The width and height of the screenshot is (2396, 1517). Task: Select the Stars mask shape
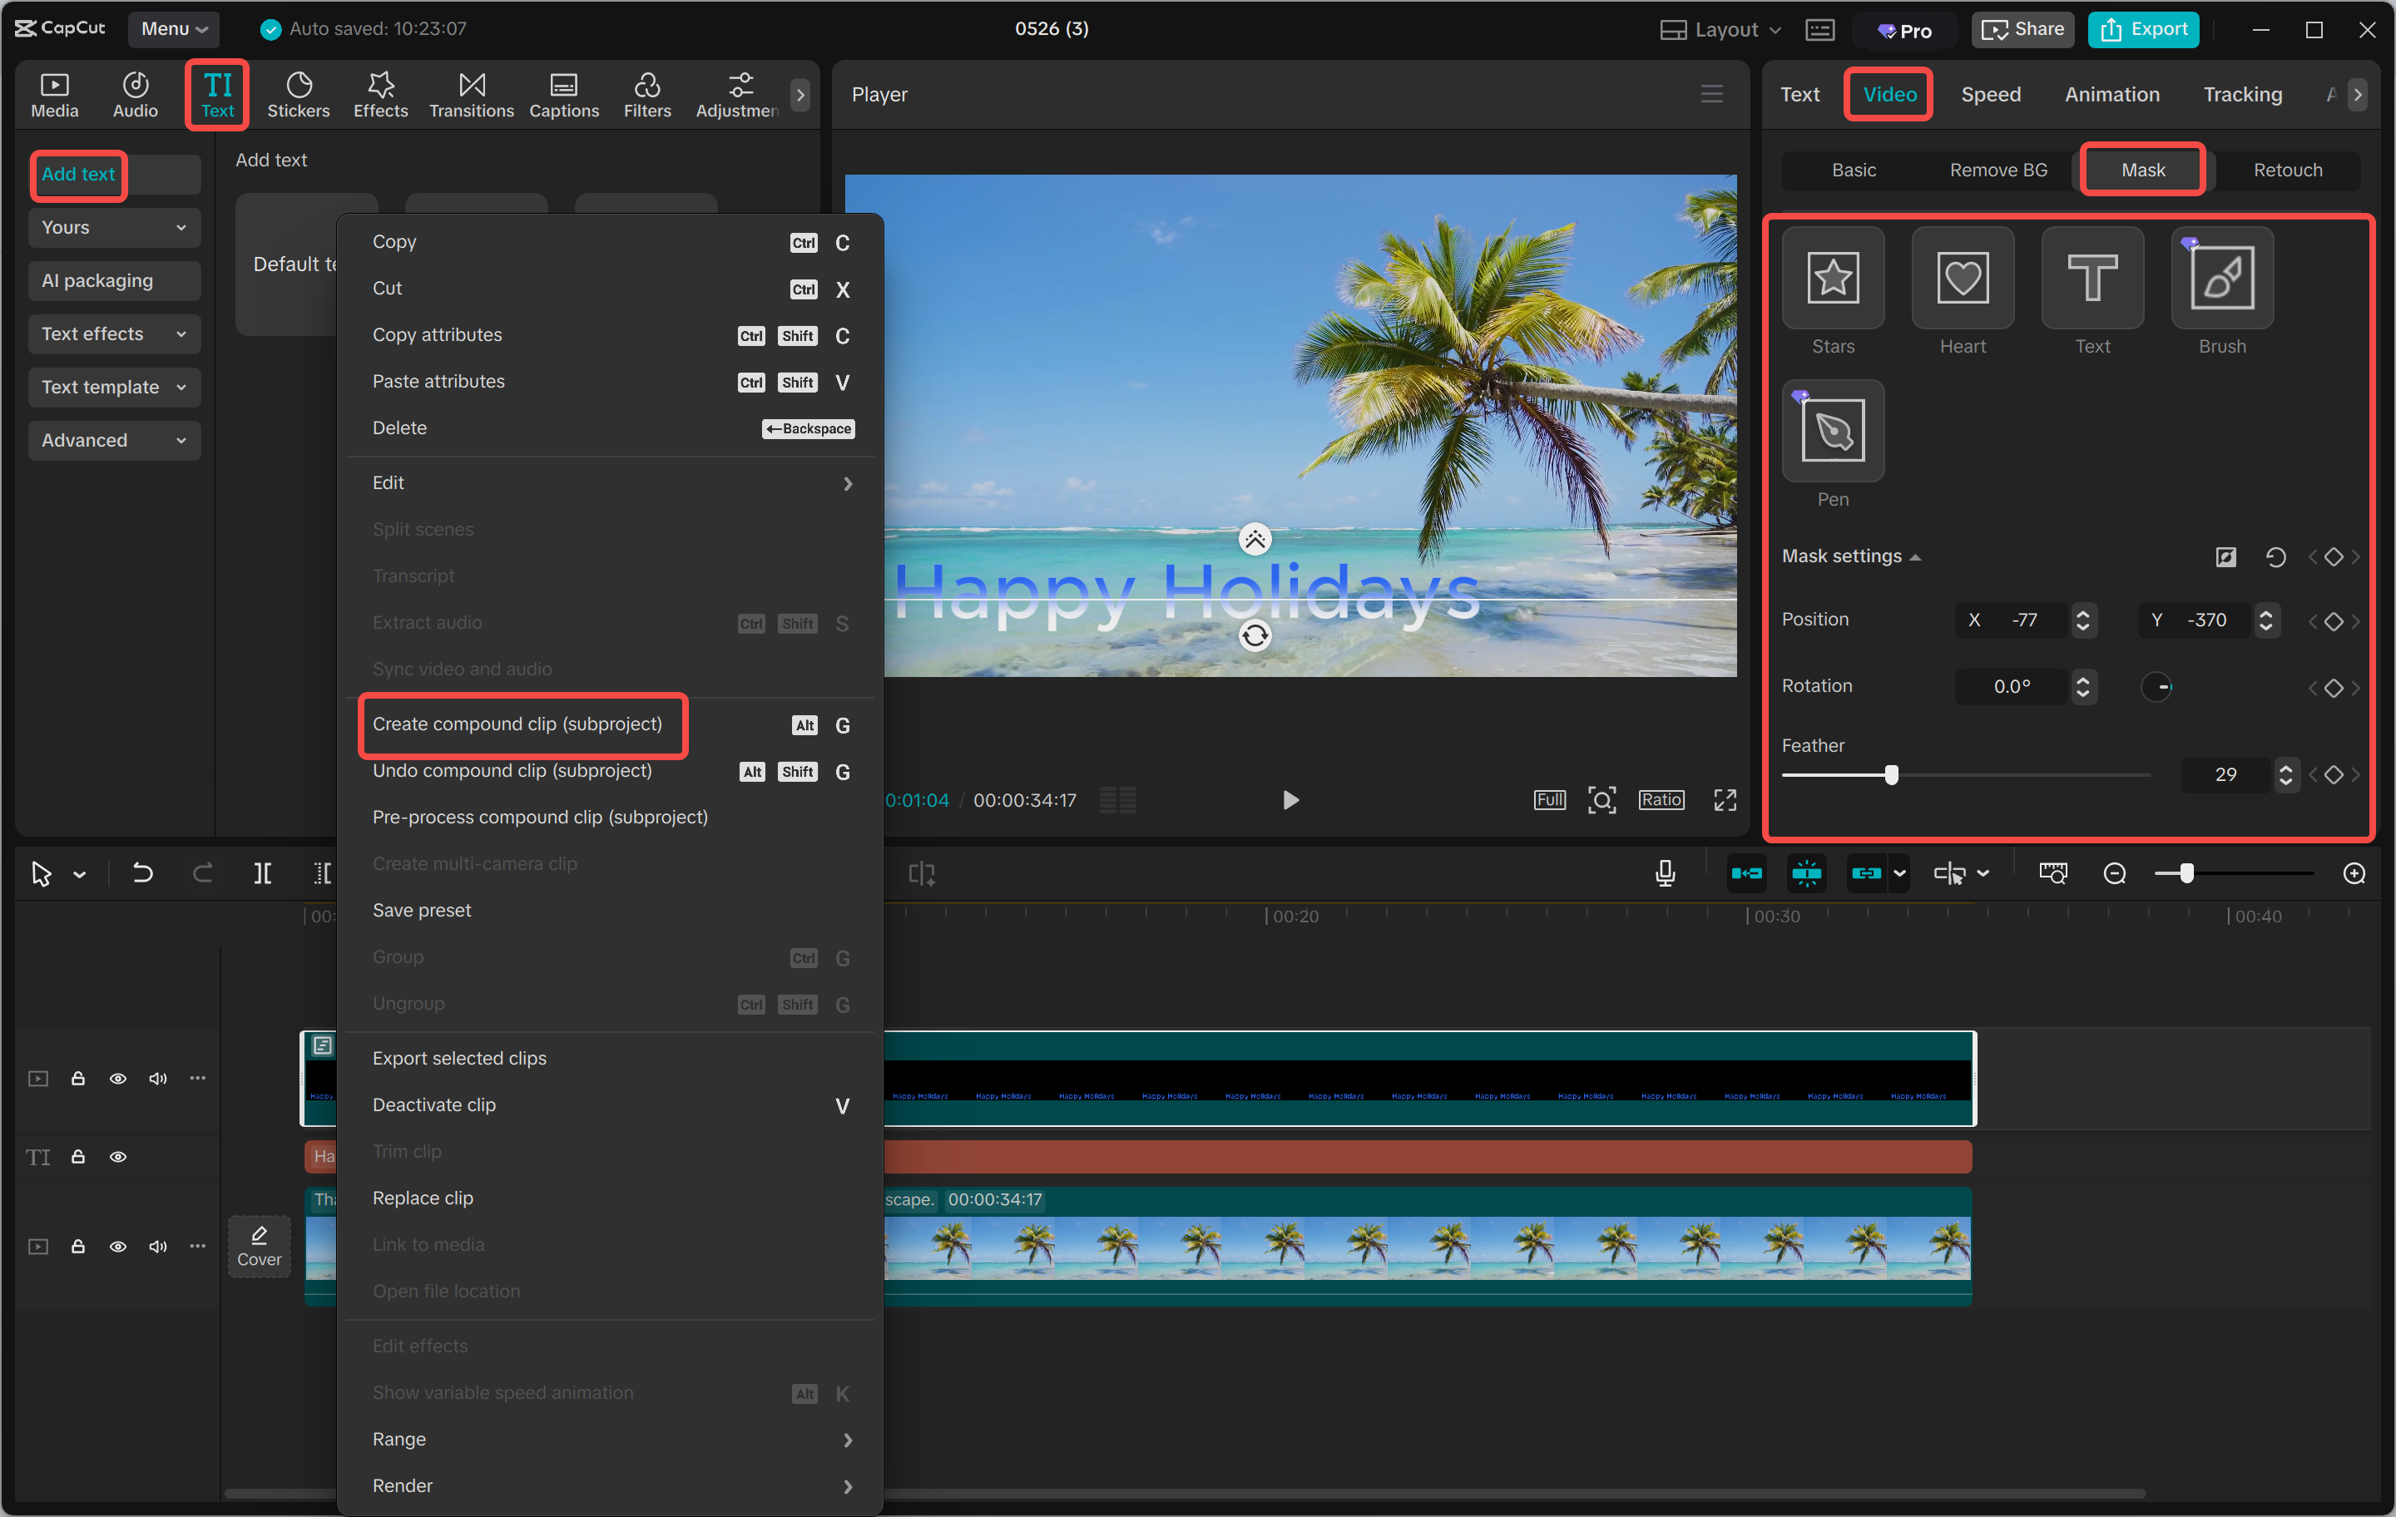click(x=1832, y=278)
